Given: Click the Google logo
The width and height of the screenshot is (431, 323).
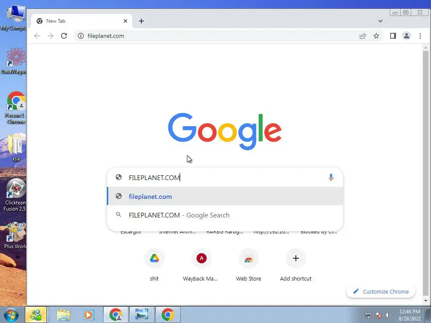Looking at the screenshot, I should click(x=225, y=131).
